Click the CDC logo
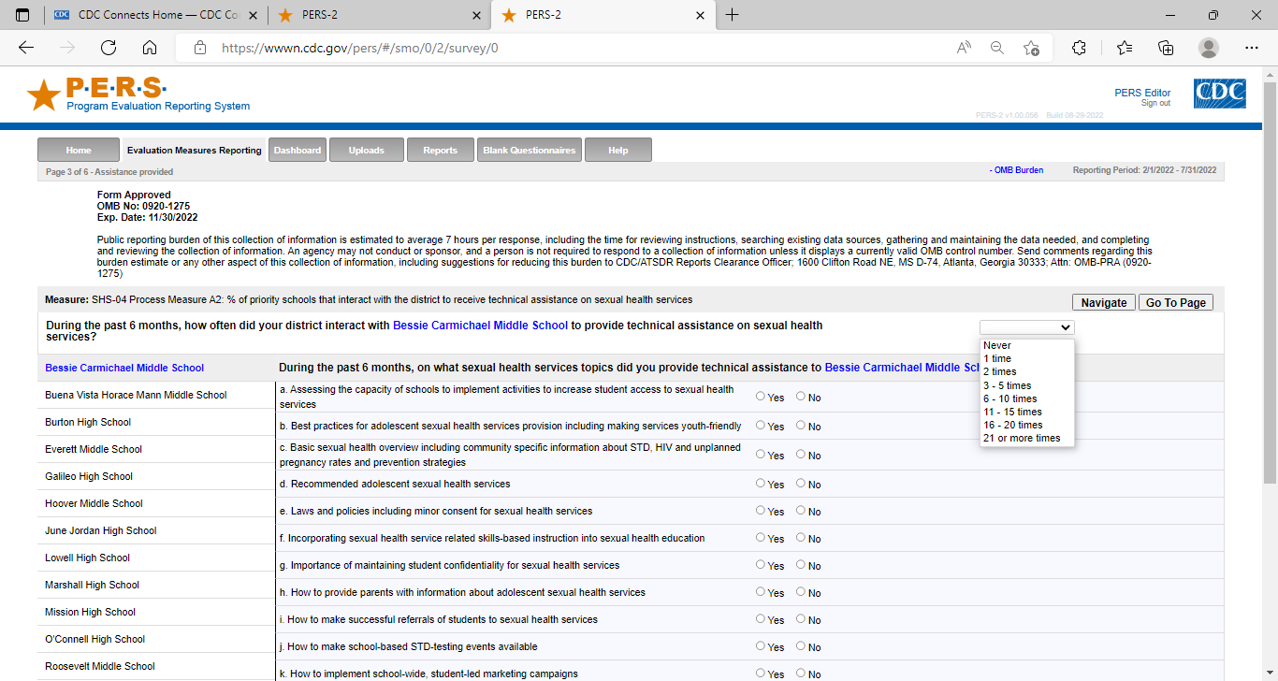 pyautogui.click(x=1219, y=94)
